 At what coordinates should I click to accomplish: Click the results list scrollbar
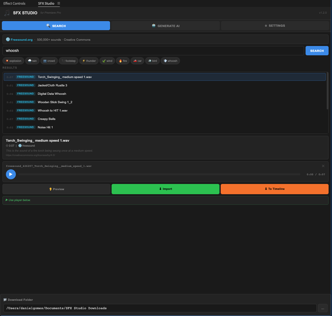coord(327,91)
